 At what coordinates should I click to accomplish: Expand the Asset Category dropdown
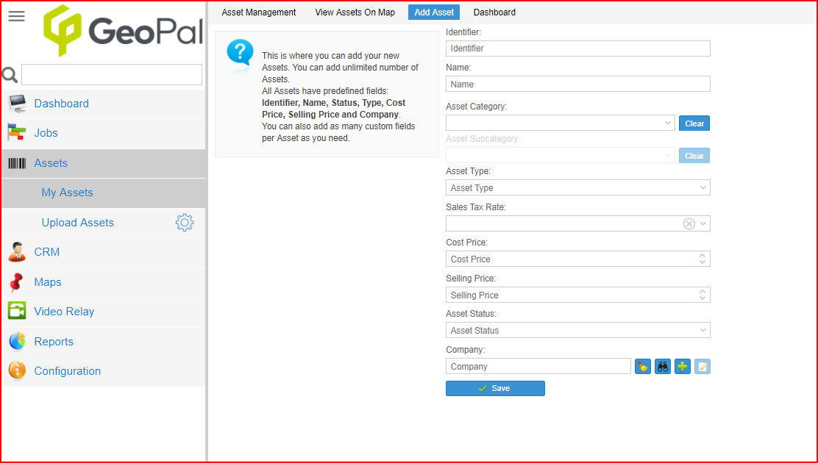(x=667, y=123)
